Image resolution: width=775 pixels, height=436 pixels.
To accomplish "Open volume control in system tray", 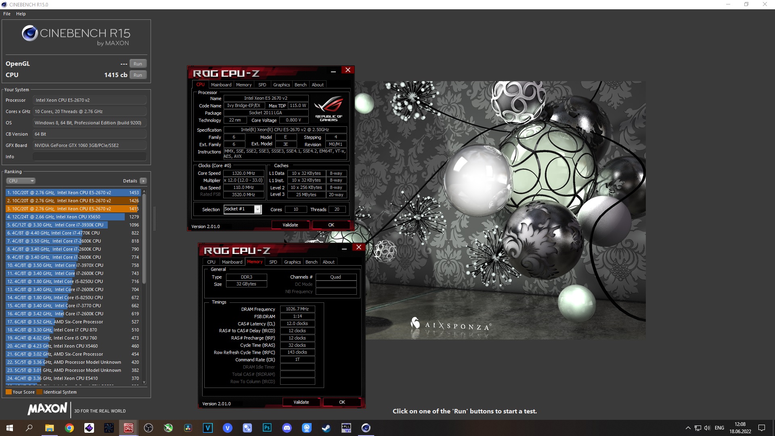I will [707, 428].
